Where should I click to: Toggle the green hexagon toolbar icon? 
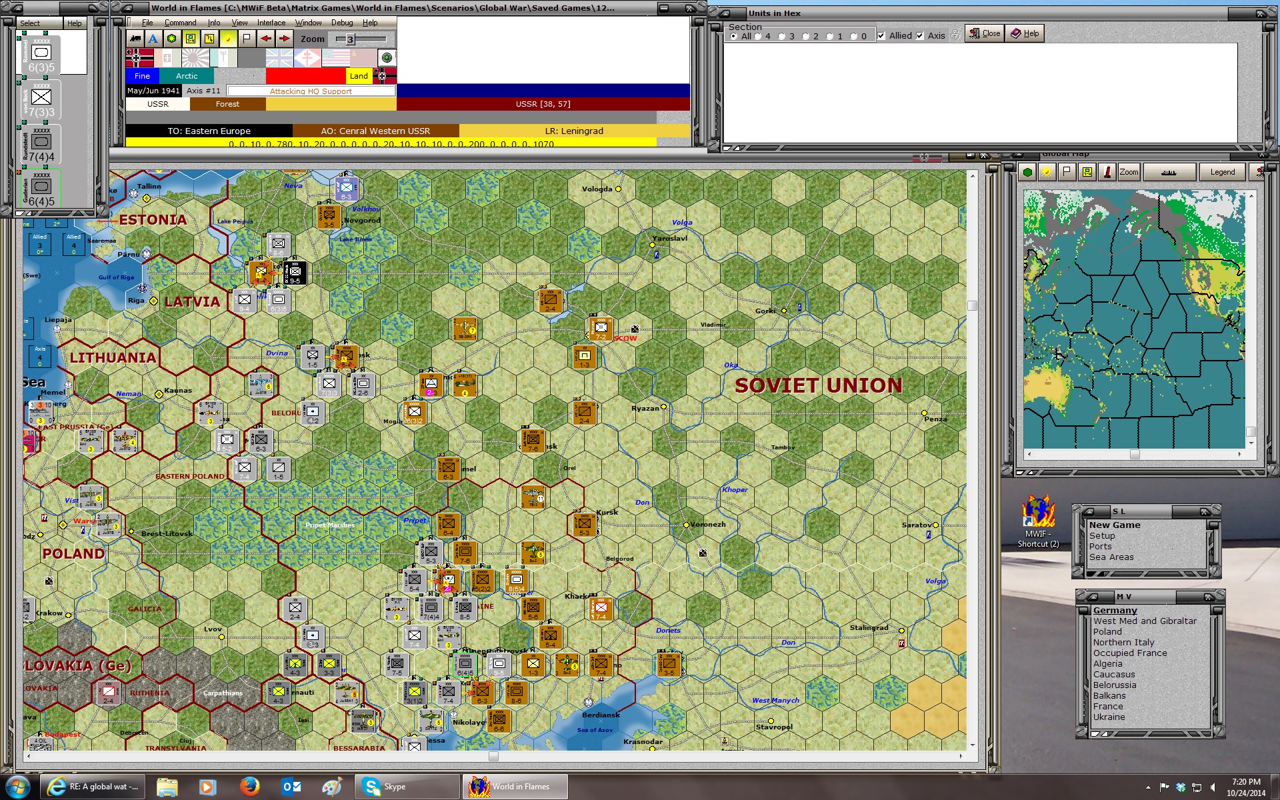[172, 39]
